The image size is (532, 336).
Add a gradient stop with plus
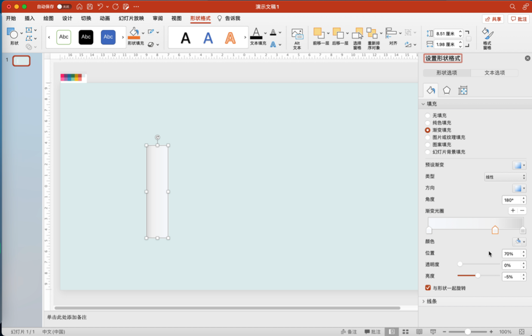[x=513, y=211]
